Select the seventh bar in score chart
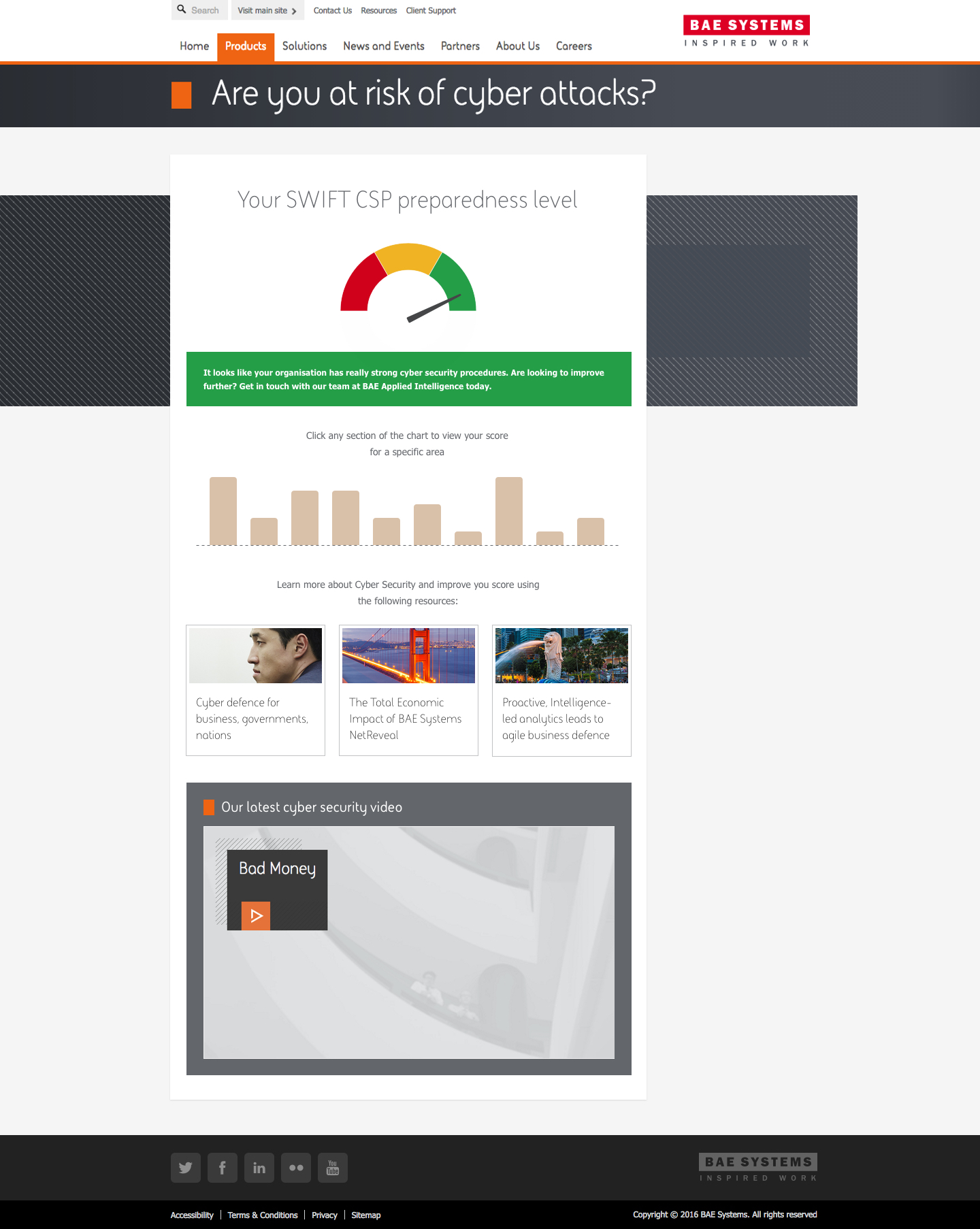Image resolution: width=980 pixels, height=1229 pixels. [468, 538]
